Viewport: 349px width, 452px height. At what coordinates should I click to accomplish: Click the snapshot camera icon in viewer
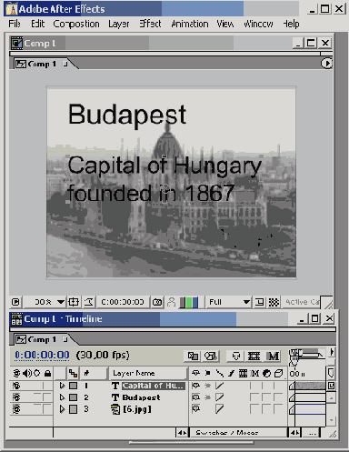click(x=157, y=302)
